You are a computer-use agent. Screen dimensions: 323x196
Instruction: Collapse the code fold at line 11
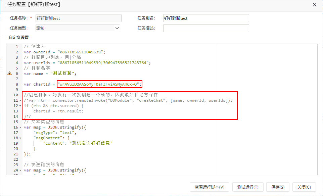(x=20, y=100)
